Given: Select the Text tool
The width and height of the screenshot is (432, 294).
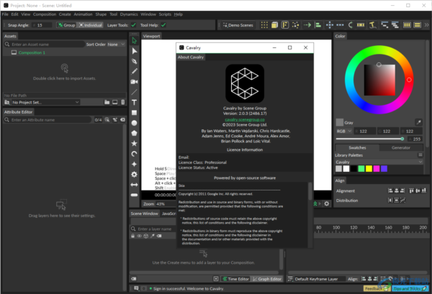Looking at the screenshot, I should point(134,102).
